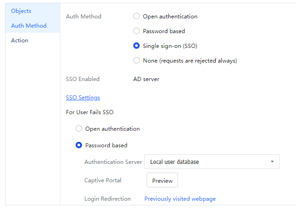Select the Auth Method tab
Viewport: 296px width, 209px height.
29,26
